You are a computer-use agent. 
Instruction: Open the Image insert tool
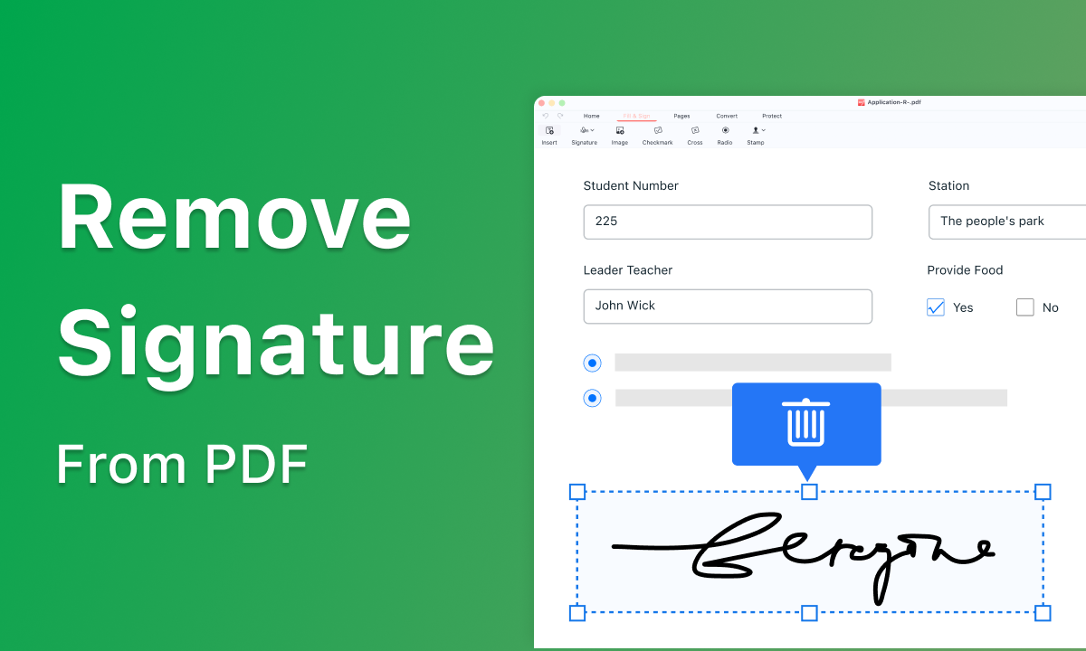pos(619,130)
